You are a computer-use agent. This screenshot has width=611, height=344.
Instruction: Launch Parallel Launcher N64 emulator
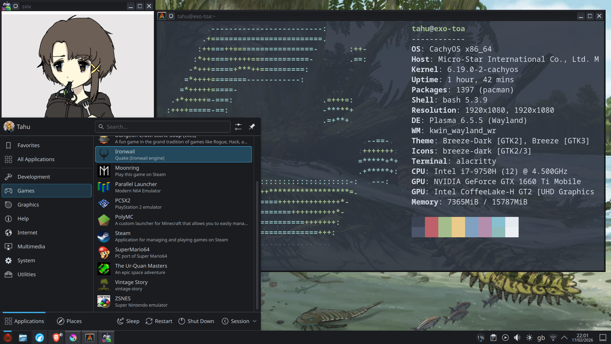pos(174,187)
